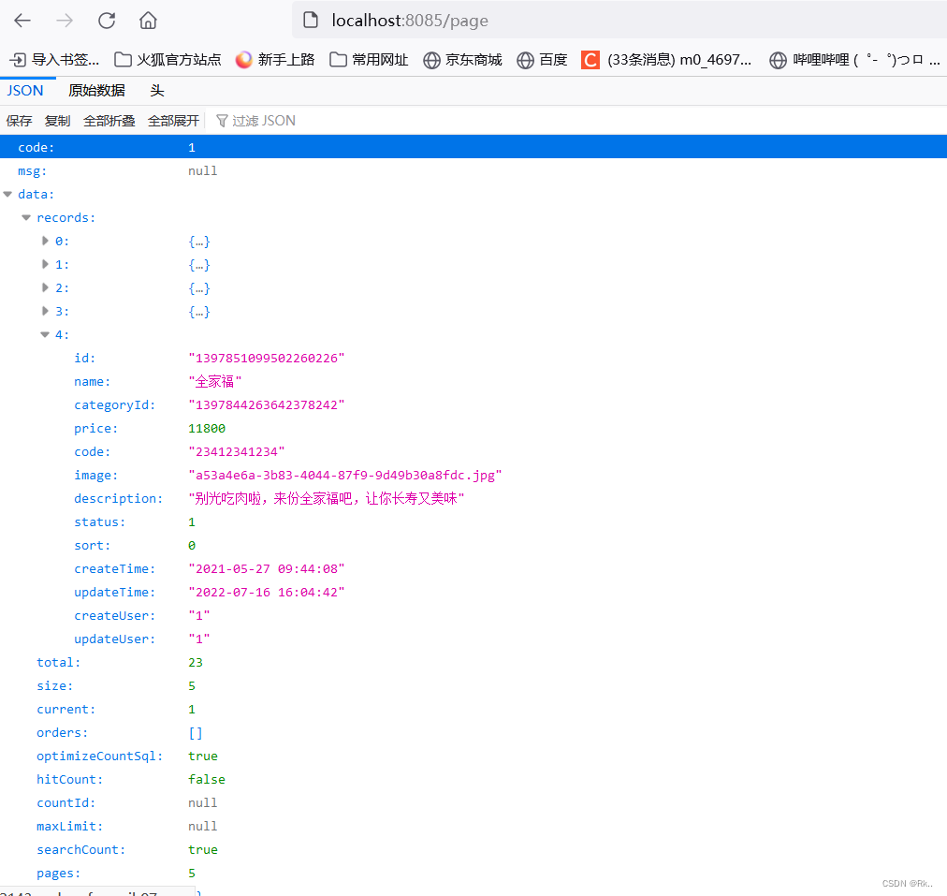Click the 复制 action
Image resolution: width=947 pixels, height=896 pixels.
click(57, 120)
